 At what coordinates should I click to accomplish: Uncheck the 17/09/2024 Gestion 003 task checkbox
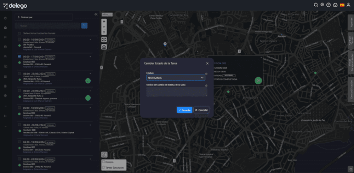coord(19,56)
